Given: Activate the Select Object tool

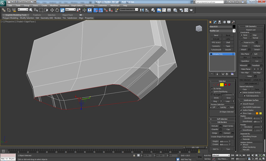Looking at the screenshot, I should click(x=31, y=10).
